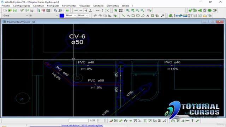Screen dimensions: 226x127
Task: Open the first Nível dropdown
Action: [x=71, y=16]
